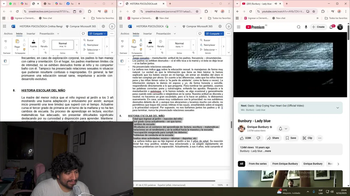Open navigation pane icon in middle Word window
The width and height of the screenshot is (350, 196).
(x=122, y=61)
